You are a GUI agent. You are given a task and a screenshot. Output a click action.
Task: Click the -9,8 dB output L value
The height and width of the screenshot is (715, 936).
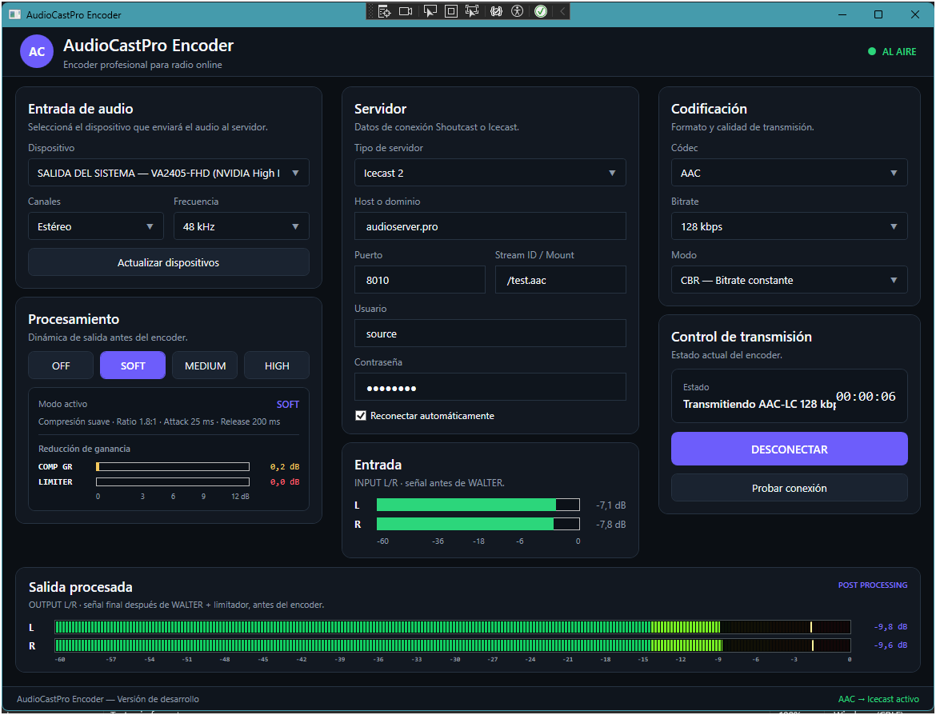click(x=890, y=627)
